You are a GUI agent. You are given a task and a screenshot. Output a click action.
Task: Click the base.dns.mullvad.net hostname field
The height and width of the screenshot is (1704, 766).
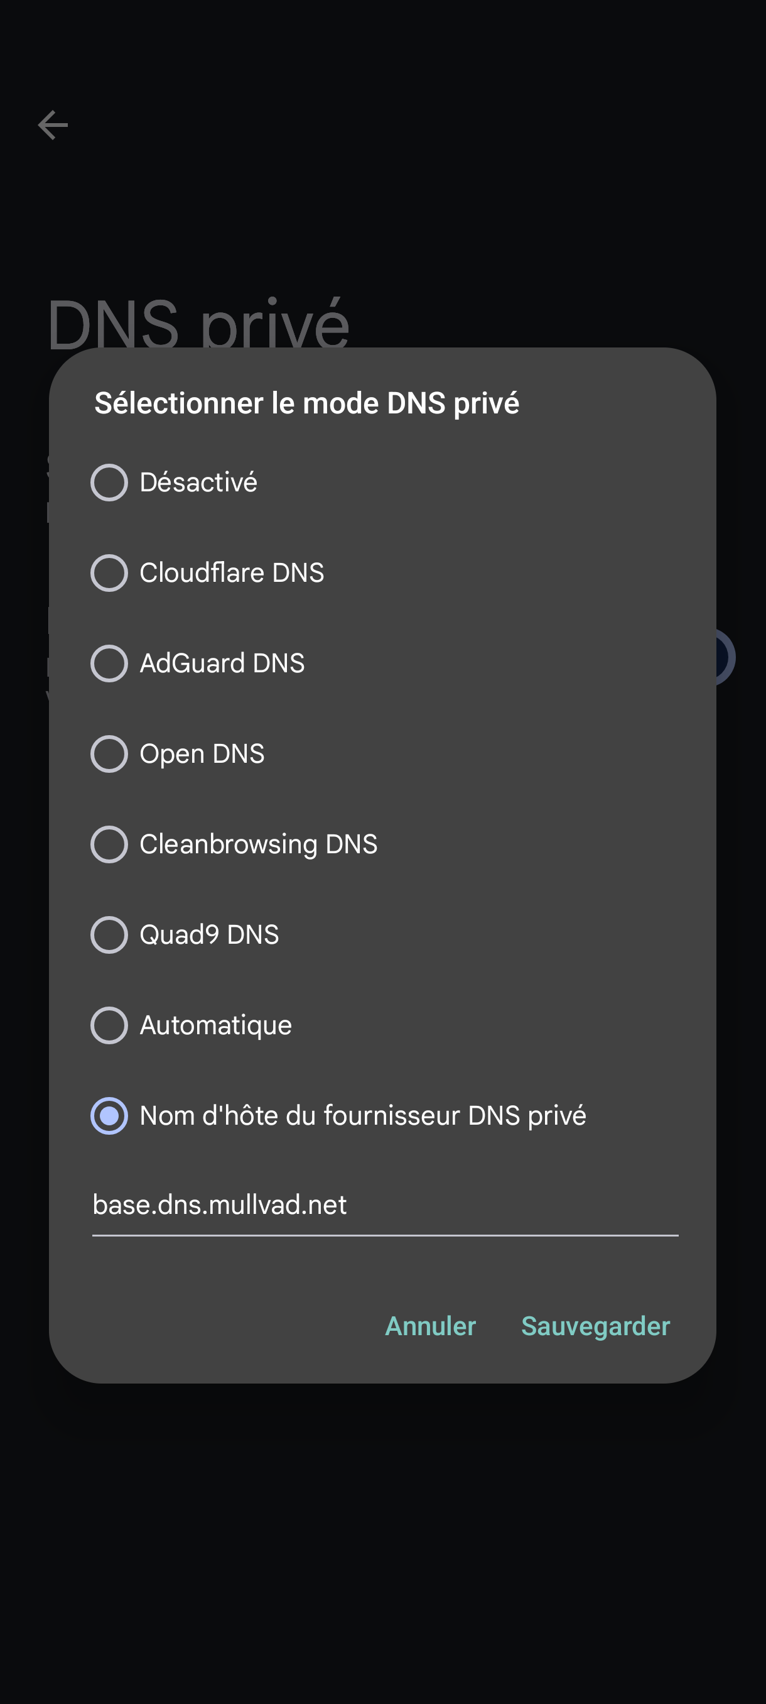tap(386, 1206)
